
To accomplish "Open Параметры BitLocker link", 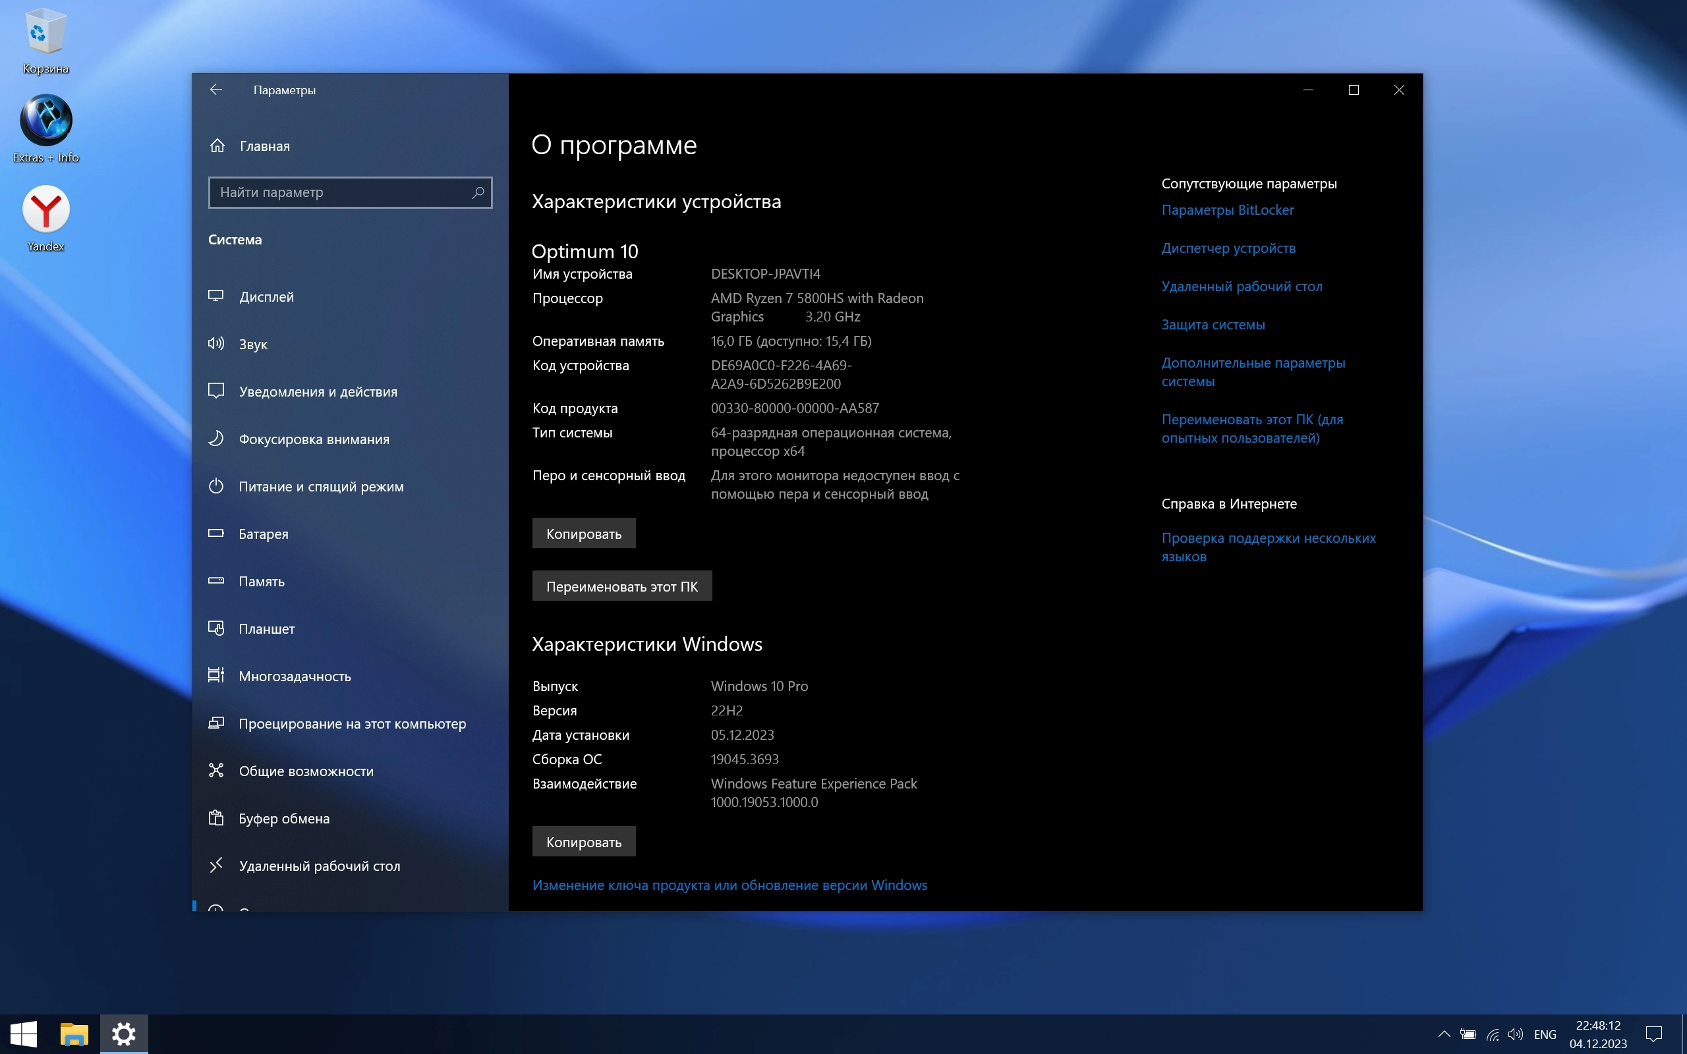I will pyautogui.click(x=1227, y=210).
